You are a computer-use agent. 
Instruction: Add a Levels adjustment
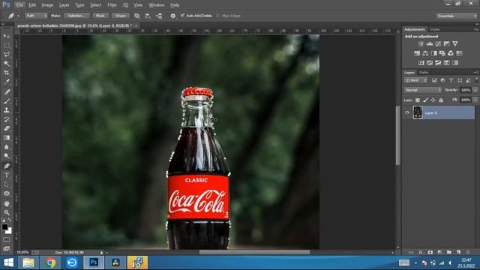[x=430, y=43]
